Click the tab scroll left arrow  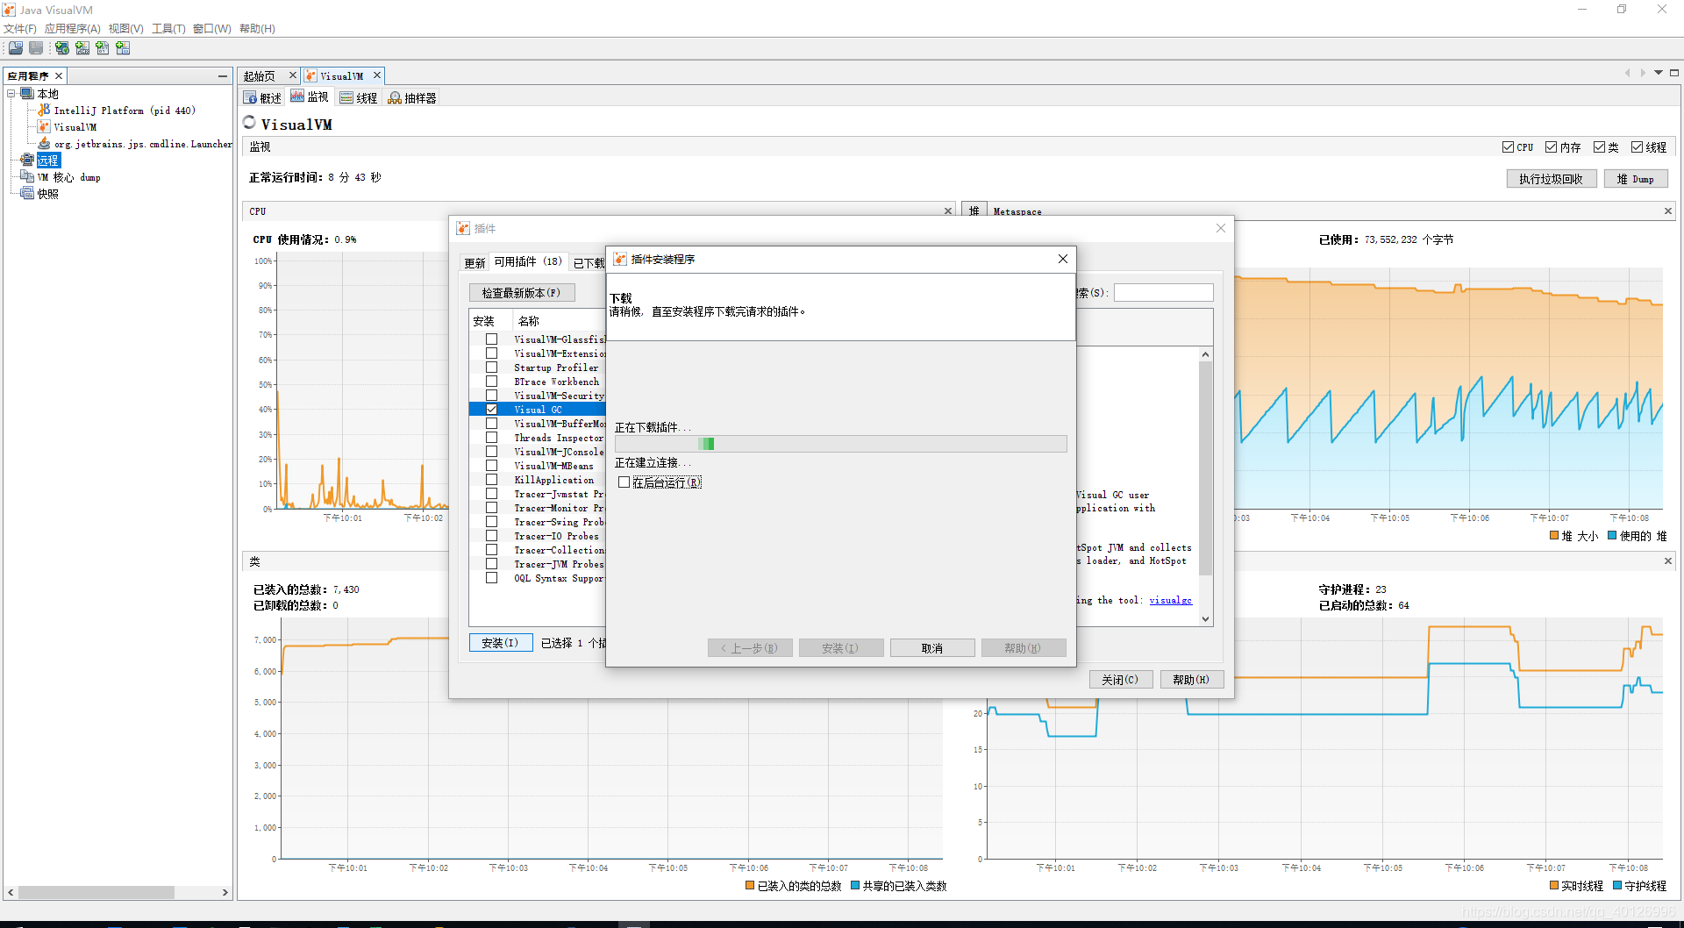tap(1627, 73)
